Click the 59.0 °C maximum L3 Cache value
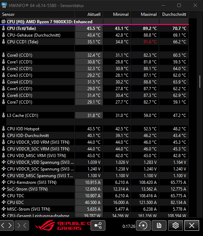The width and height of the screenshot is (203, 236). [150, 116]
